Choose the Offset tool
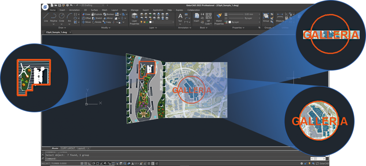Screen dimensions: 366x166 coord(86,18)
